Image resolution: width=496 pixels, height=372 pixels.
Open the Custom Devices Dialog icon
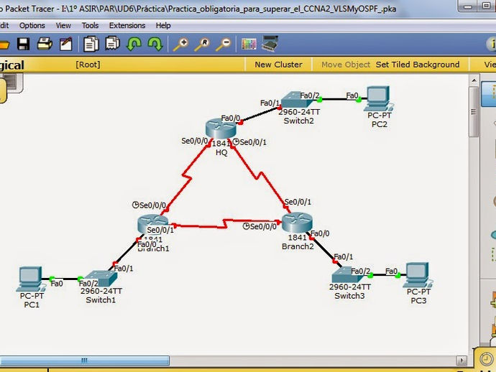(x=270, y=44)
